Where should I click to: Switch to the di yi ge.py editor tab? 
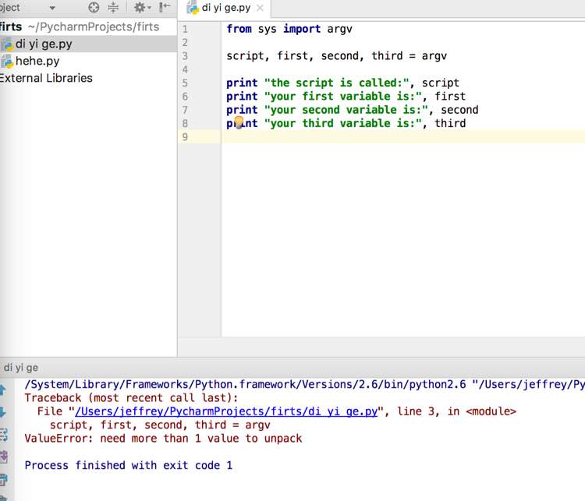(226, 9)
